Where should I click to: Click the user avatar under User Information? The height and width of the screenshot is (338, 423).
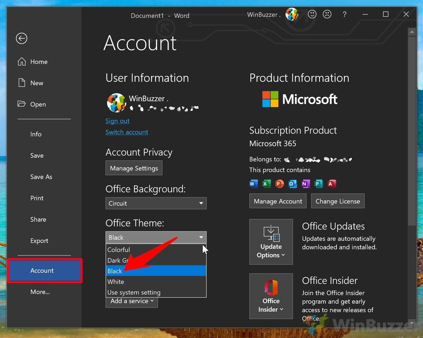tap(117, 103)
